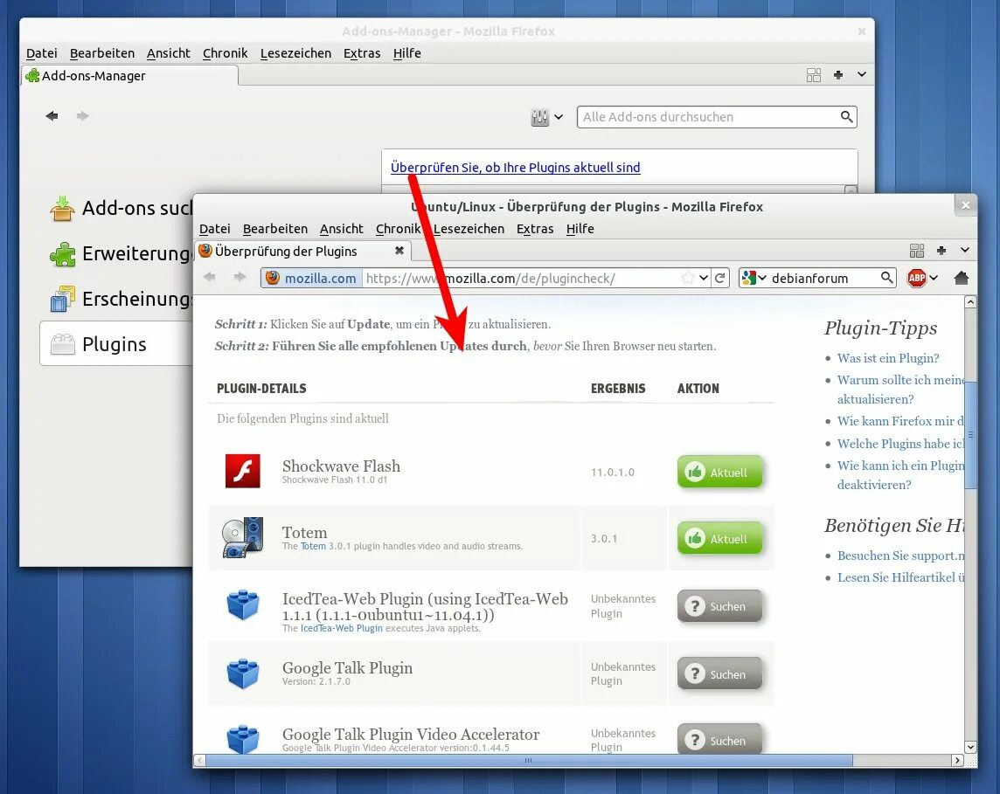
Task: Click mozilla.com site identity button
Action: pos(312,279)
